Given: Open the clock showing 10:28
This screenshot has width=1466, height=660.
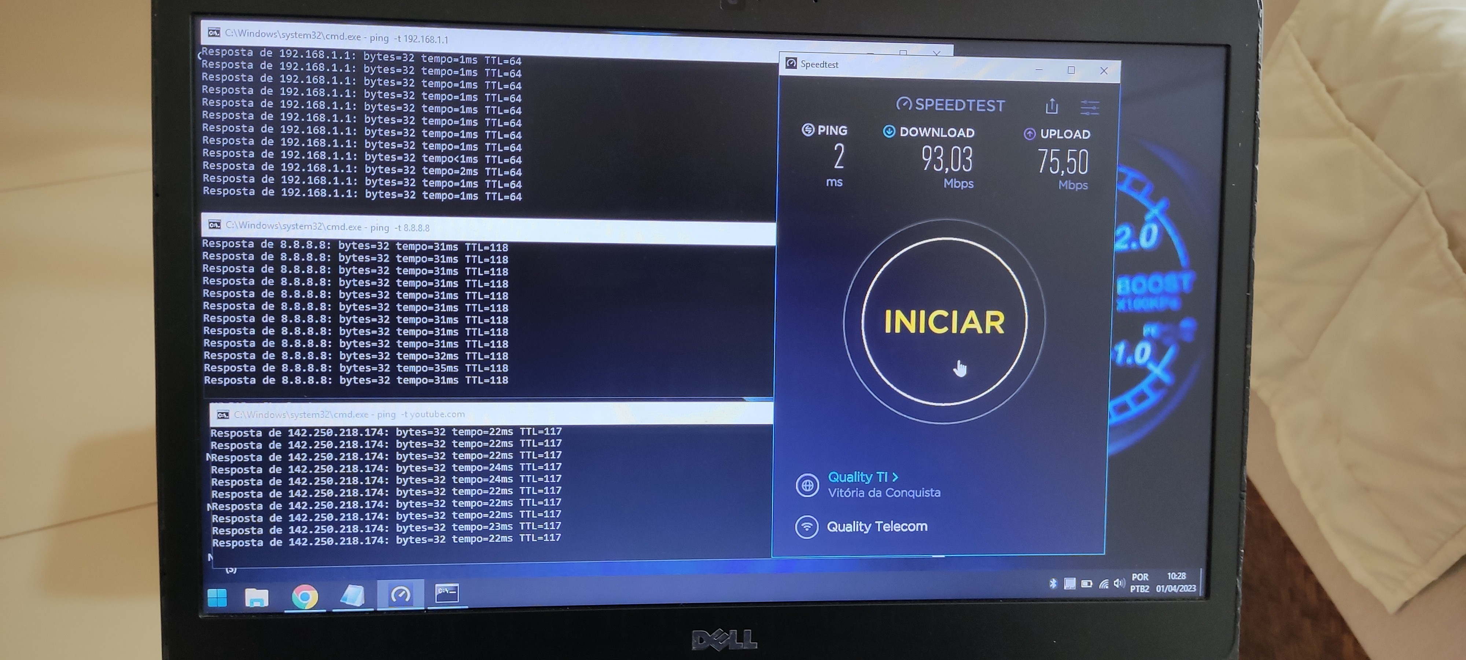Looking at the screenshot, I should click(x=1176, y=582).
